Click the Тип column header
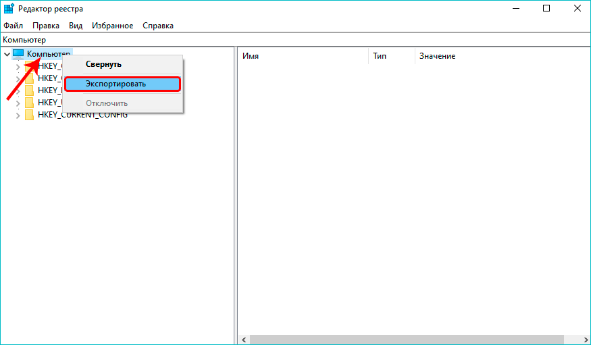 pos(392,56)
